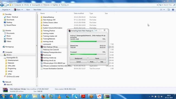The width and height of the screenshot is (176, 99).
Task: Select Downloads in Favorites
Action: point(10,20)
